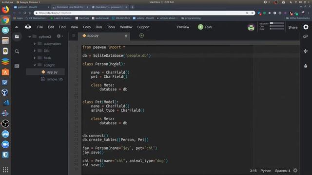Viewport: 312px width, 175px height.
Task: Open the search panel magnifier icon
Action: 17,52
